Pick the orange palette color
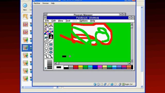 click(x=129, y=66)
